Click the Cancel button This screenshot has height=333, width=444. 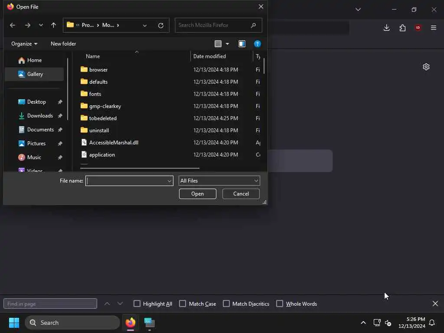pyautogui.click(x=241, y=194)
